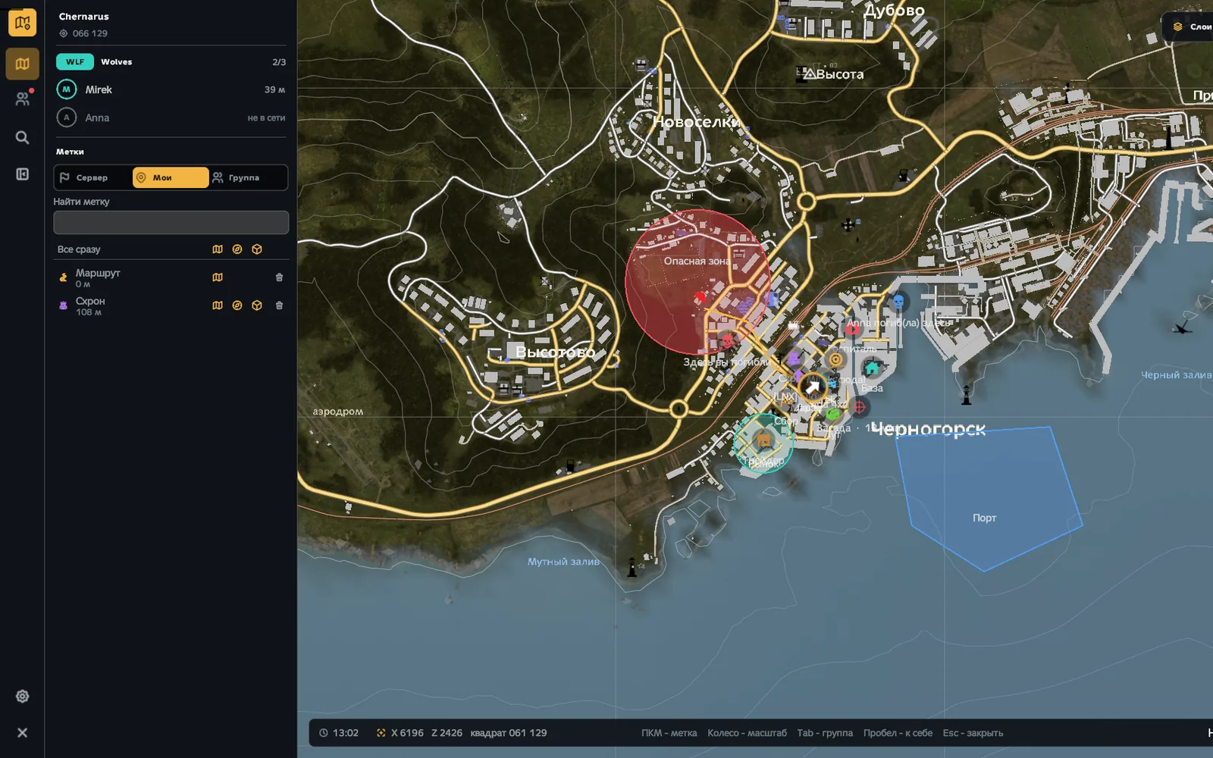
Task: Click the Порт blue zone label
Action: (x=984, y=518)
